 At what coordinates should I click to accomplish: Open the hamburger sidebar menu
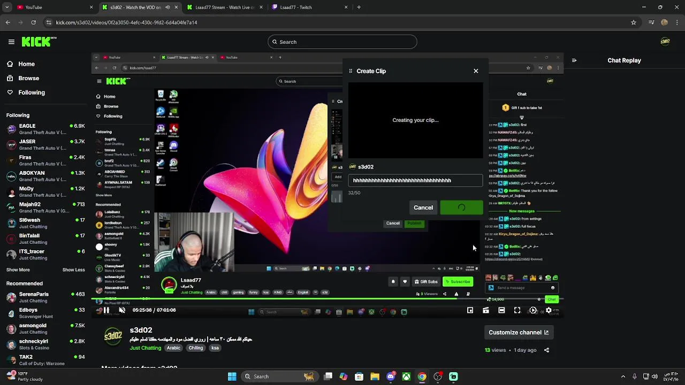click(x=11, y=42)
